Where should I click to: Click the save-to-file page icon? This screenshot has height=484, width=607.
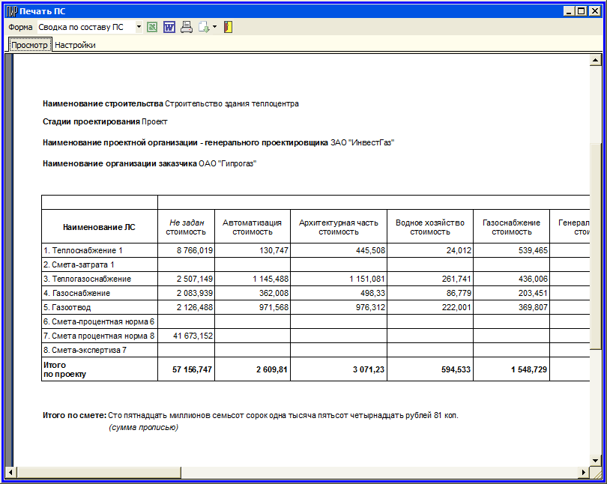(203, 27)
